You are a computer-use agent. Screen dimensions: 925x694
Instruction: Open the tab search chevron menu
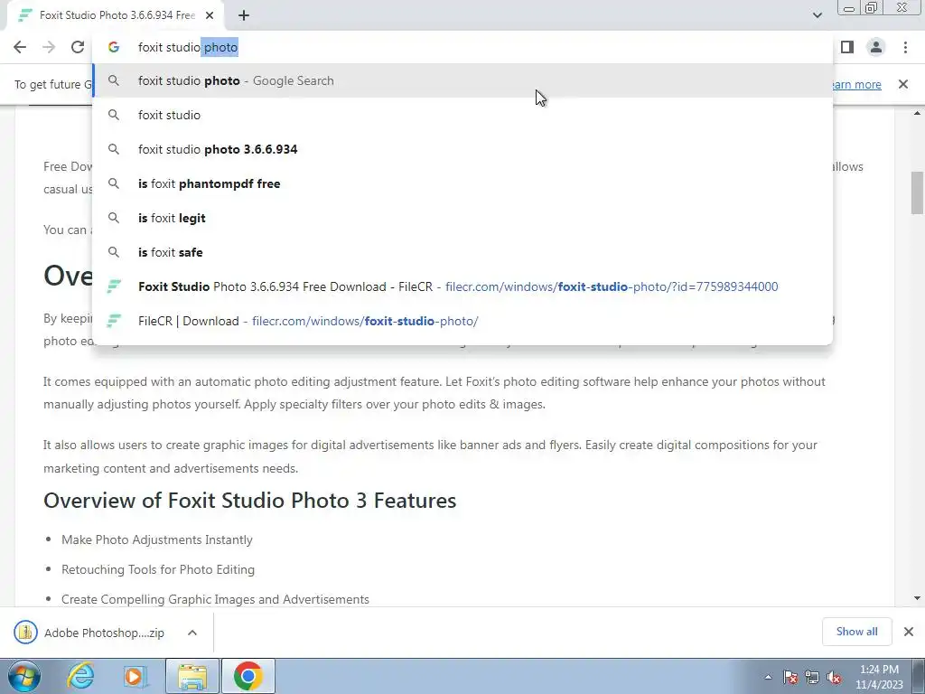click(x=817, y=15)
